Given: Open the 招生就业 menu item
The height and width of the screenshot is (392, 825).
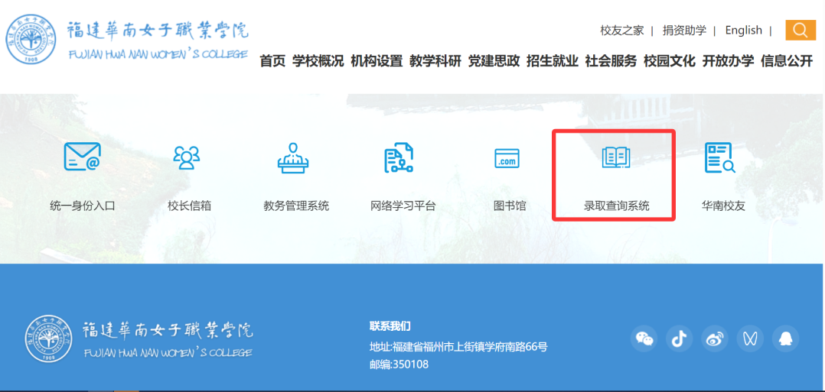Looking at the screenshot, I should 553,61.
